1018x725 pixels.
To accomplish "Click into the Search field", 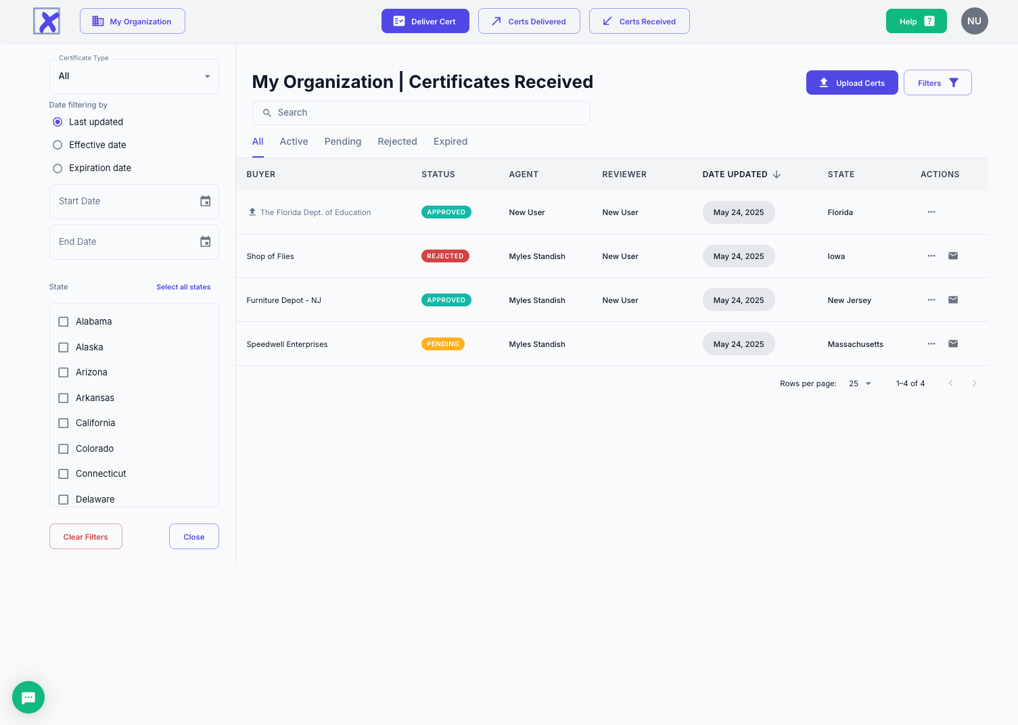I will [421, 113].
